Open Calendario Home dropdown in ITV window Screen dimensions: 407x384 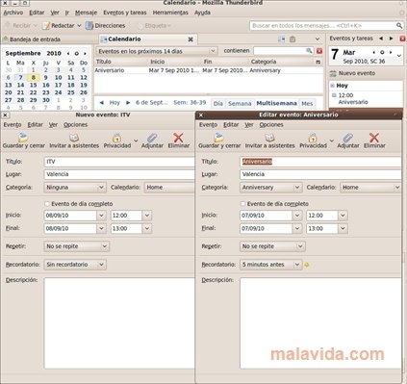tap(169, 188)
